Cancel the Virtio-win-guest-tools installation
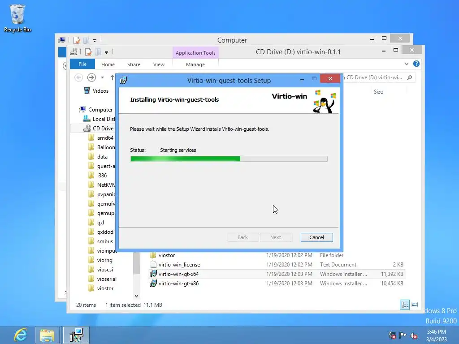The image size is (459, 344). [317, 237]
